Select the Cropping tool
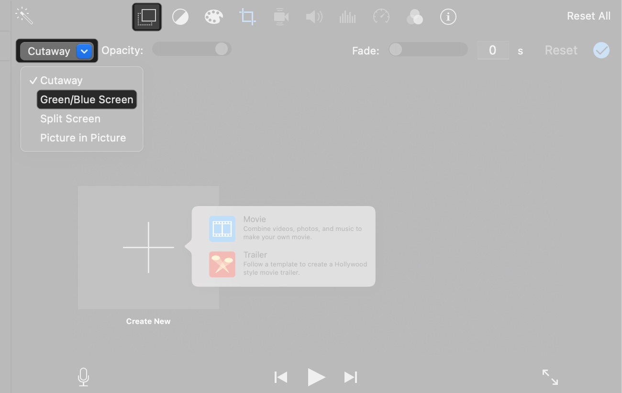The image size is (622, 393). (x=247, y=16)
